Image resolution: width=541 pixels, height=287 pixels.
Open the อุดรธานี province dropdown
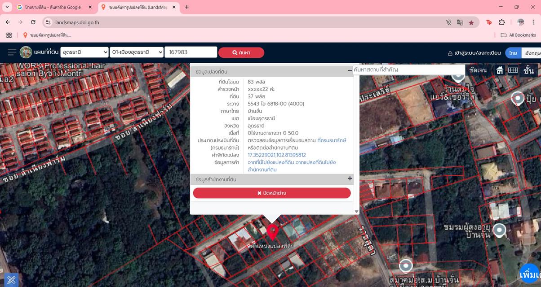pos(84,52)
